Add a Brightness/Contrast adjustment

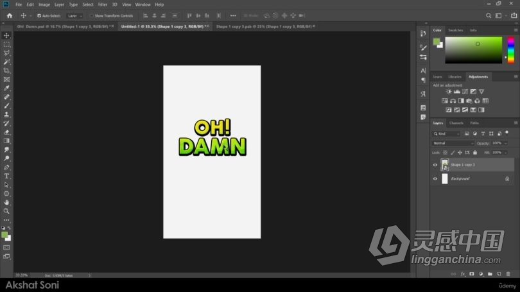pyautogui.click(x=449, y=92)
